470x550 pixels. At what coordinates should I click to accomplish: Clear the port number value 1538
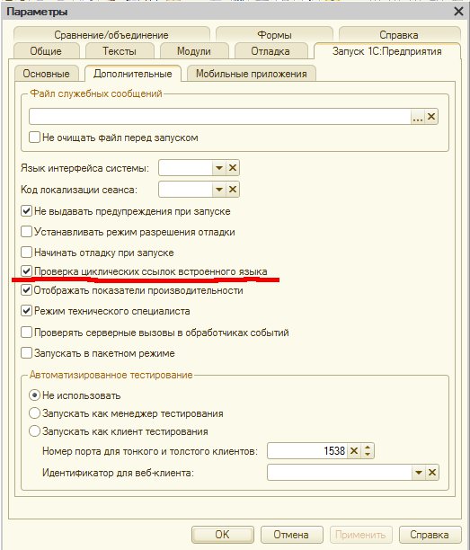pyautogui.click(x=354, y=451)
